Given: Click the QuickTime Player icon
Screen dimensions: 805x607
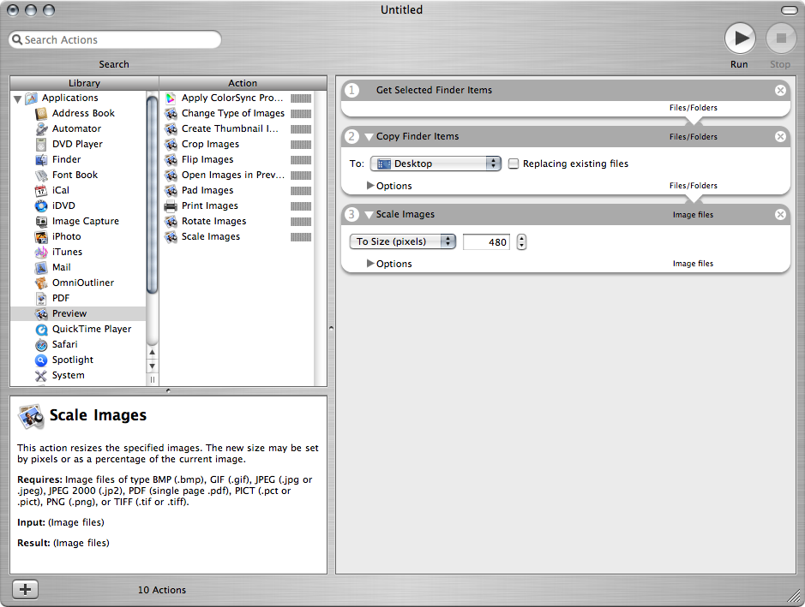Looking at the screenshot, I should pyautogui.click(x=41, y=329).
